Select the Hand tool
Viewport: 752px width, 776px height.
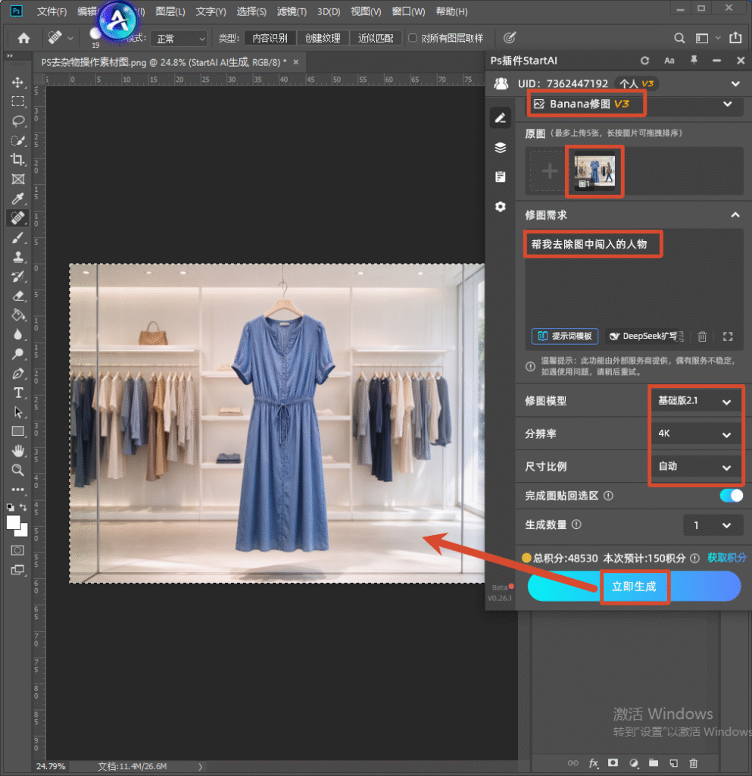tap(18, 451)
